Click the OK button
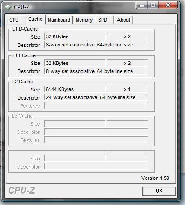Image resolution: width=185 pixels, height=205 pixels. point(159,191)
